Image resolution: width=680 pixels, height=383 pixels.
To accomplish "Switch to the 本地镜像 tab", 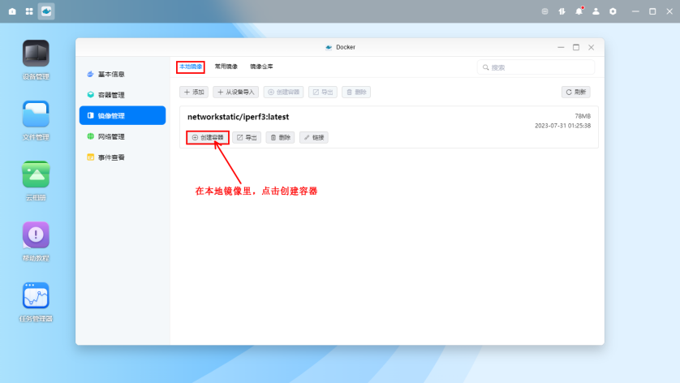I will click(x=191, y=67).
